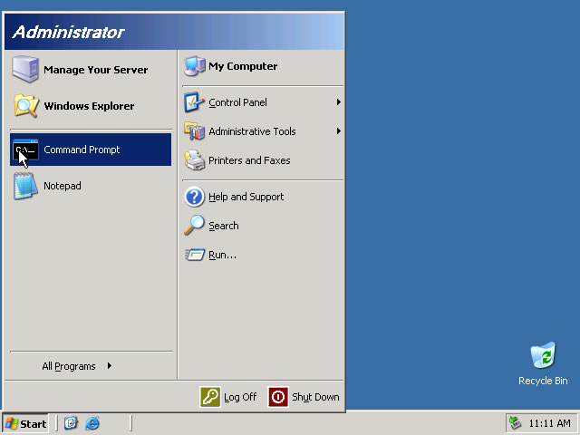Open the Control Panel menu label
580x435 pixels.
pyautogui.click(x=237, y=102)
